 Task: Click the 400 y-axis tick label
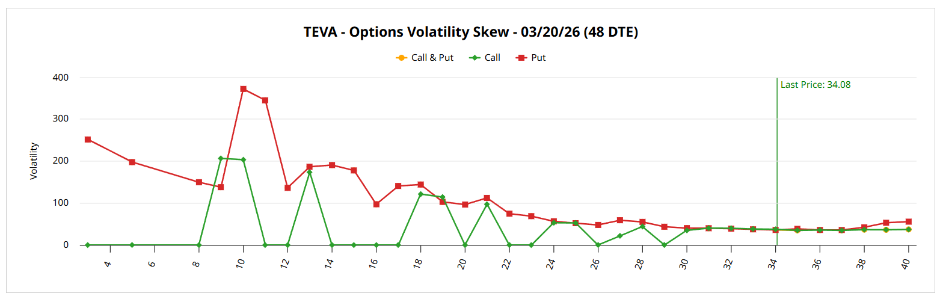(61, 78)
